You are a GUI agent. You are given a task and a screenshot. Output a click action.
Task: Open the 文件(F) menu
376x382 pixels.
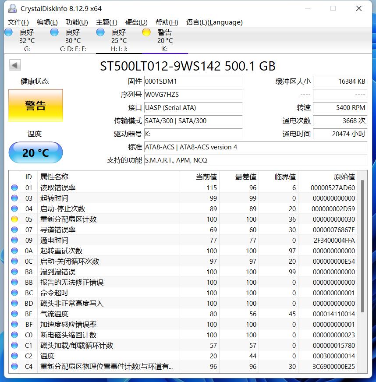[18, 22]
